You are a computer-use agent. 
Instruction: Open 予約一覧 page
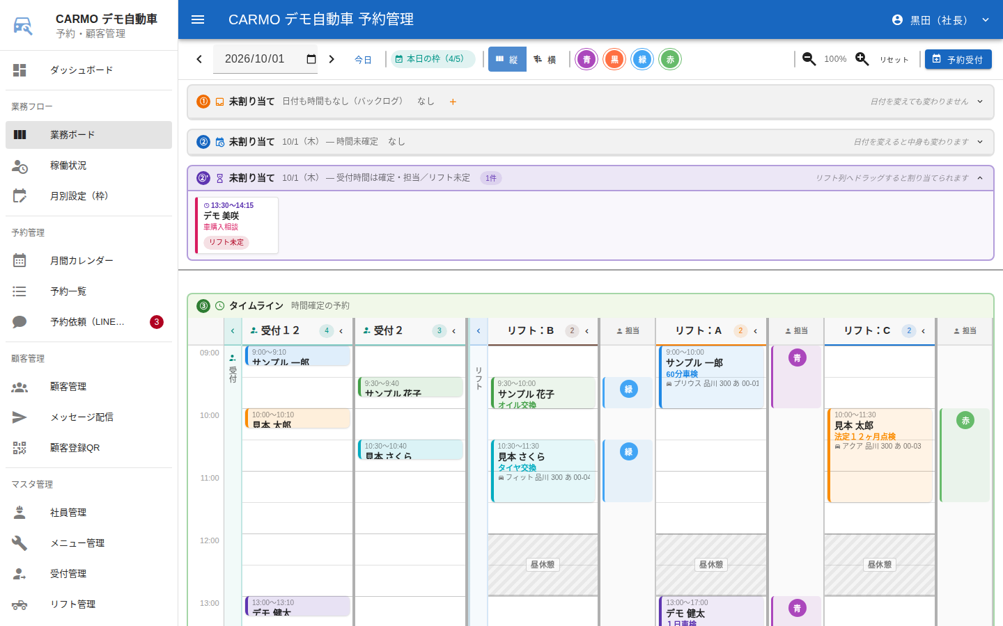point(88,291)
